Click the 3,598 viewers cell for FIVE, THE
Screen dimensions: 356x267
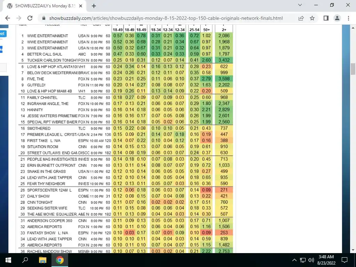(224, 79)
